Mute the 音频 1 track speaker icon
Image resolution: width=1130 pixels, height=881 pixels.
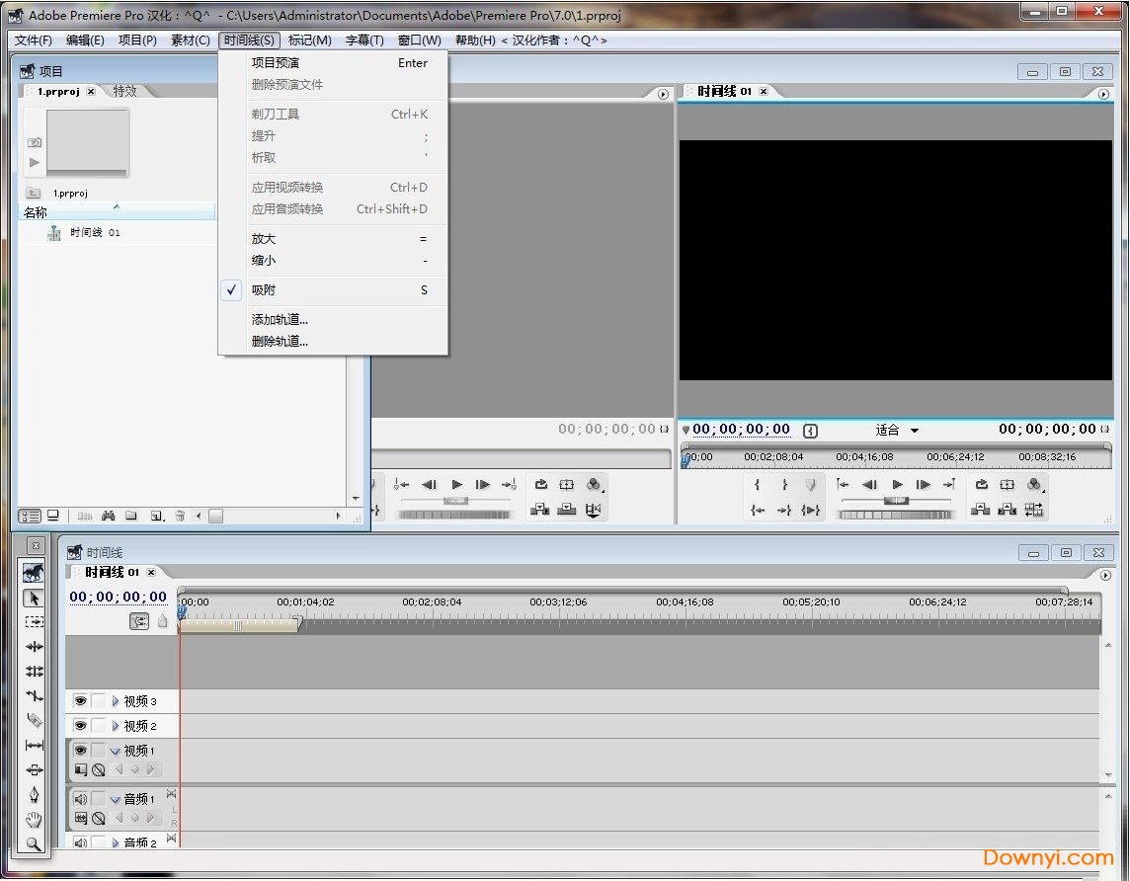(x=80, y=799)
